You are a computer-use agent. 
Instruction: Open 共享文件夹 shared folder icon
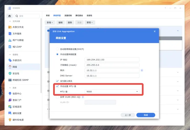coord(10,27)
